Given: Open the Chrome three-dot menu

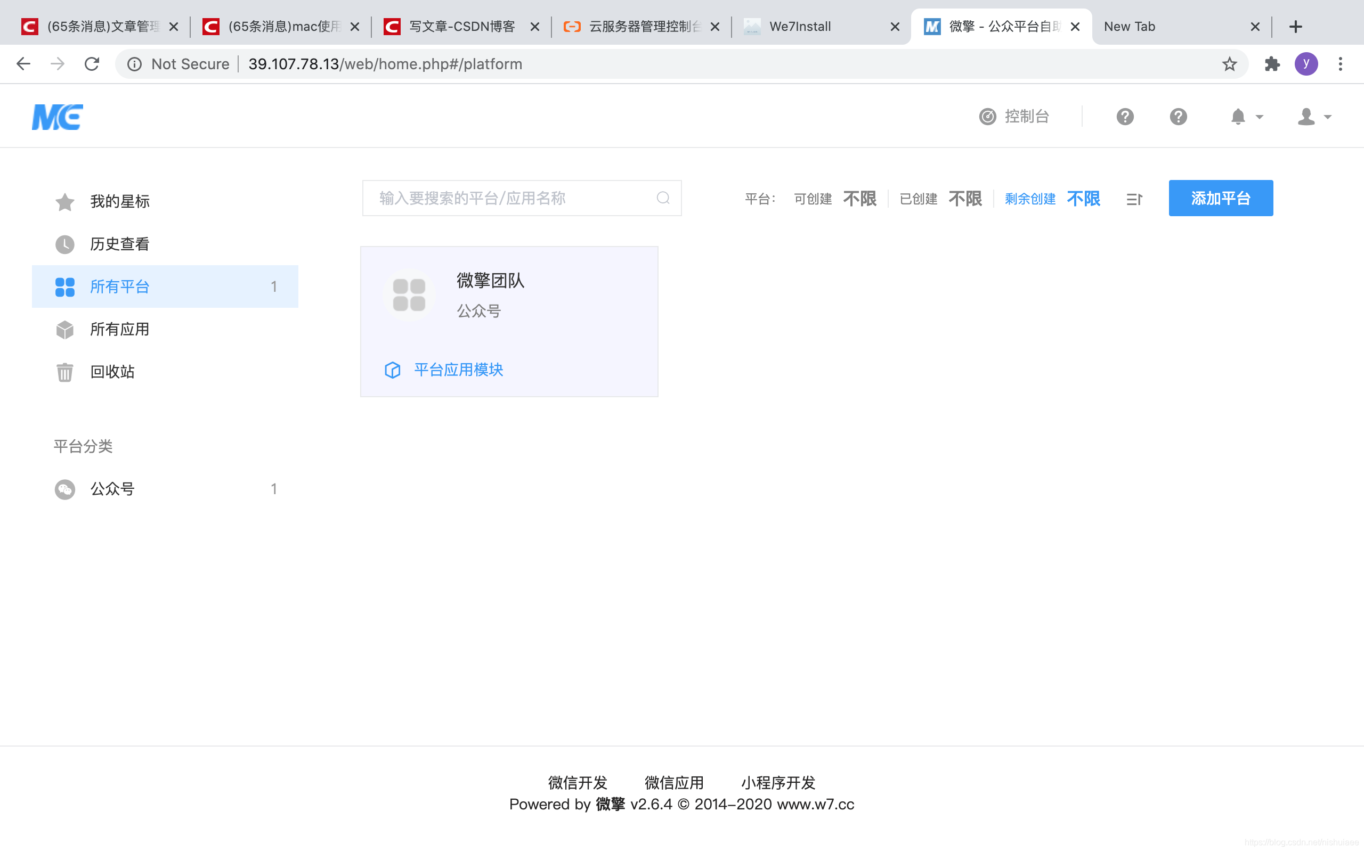Looking at the screenshot, I should tap(1341, 64).
